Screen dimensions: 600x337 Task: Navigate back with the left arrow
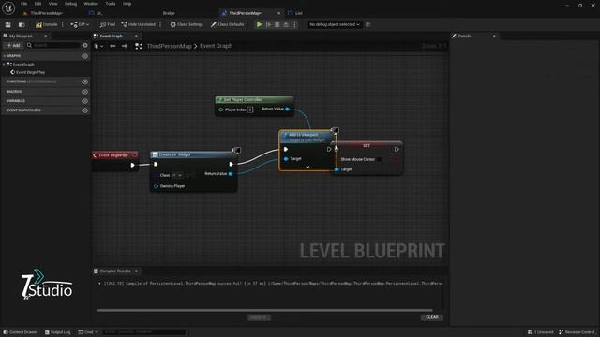pyautogui.click(x=112, y=46)
